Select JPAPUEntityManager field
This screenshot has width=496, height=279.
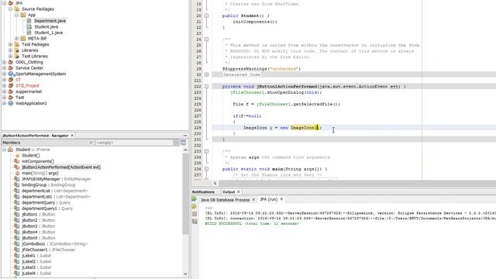point(56,179)
